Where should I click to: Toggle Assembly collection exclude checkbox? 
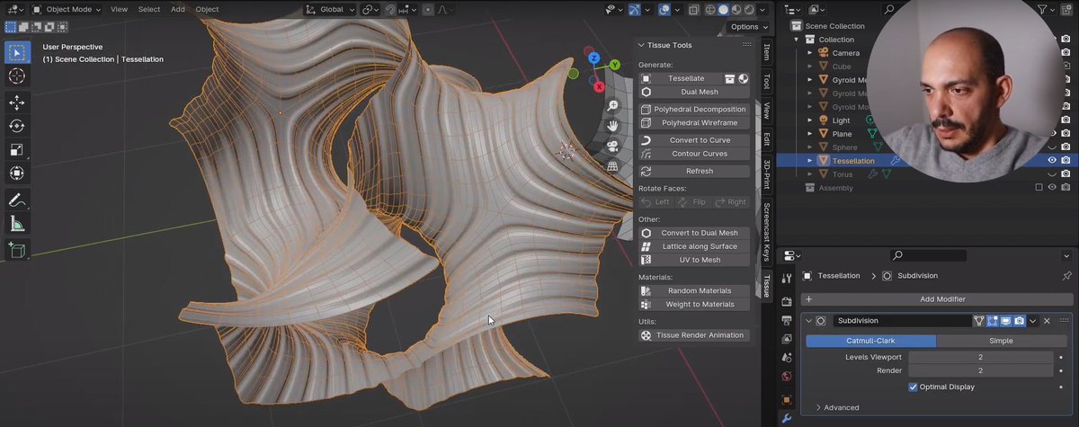pos(1039,187)
